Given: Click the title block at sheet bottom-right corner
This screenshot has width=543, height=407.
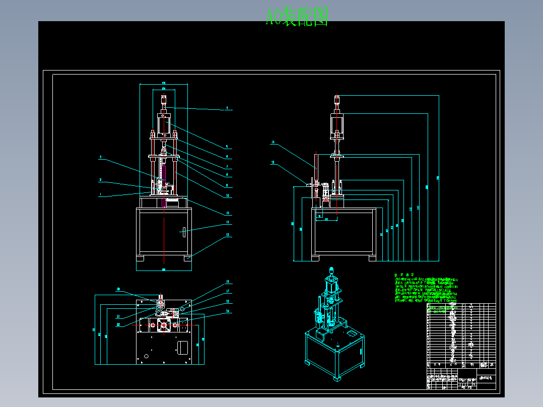Looking at the screenshot, I should 461,379.
